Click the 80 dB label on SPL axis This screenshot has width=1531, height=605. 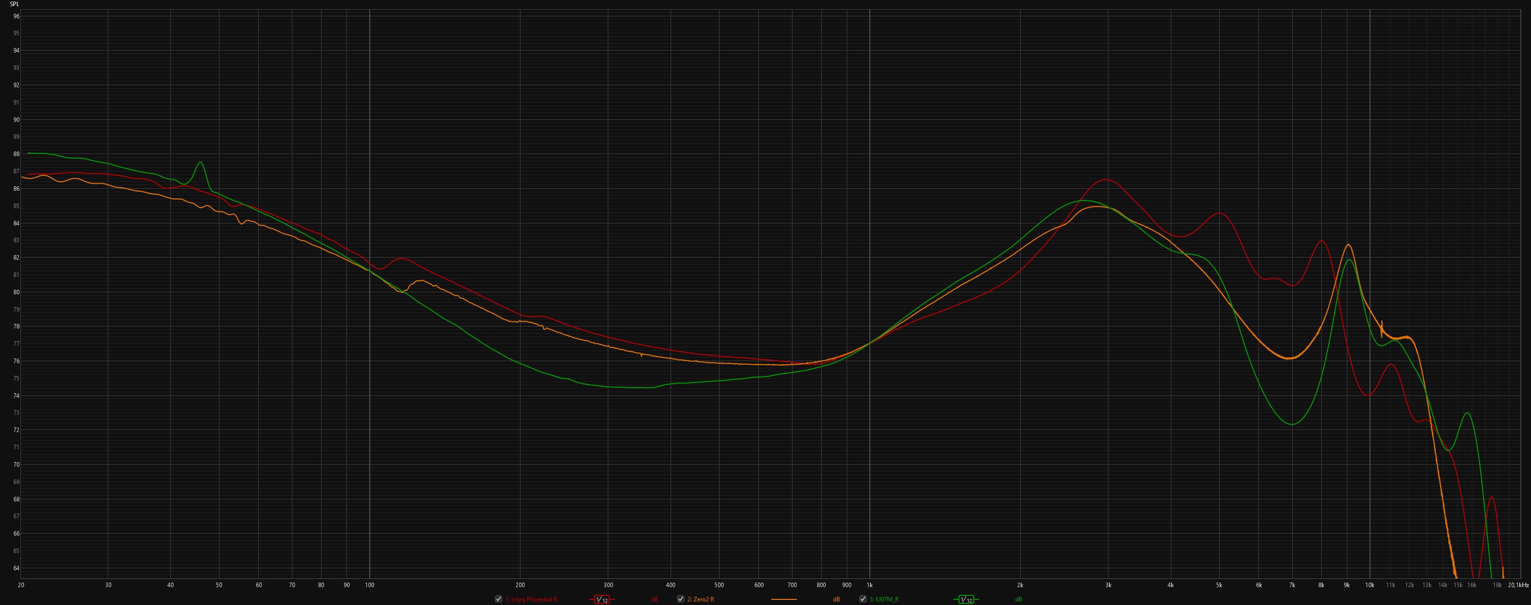pos(17,292)
